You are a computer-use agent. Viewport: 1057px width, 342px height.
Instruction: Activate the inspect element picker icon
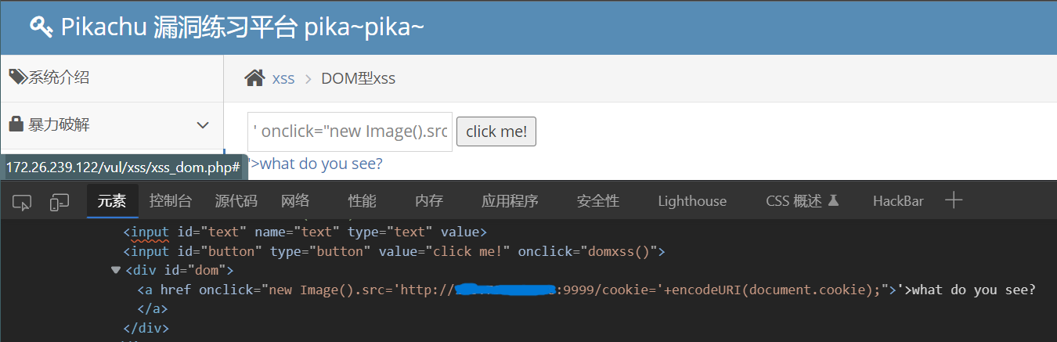(x=22, y=202)
